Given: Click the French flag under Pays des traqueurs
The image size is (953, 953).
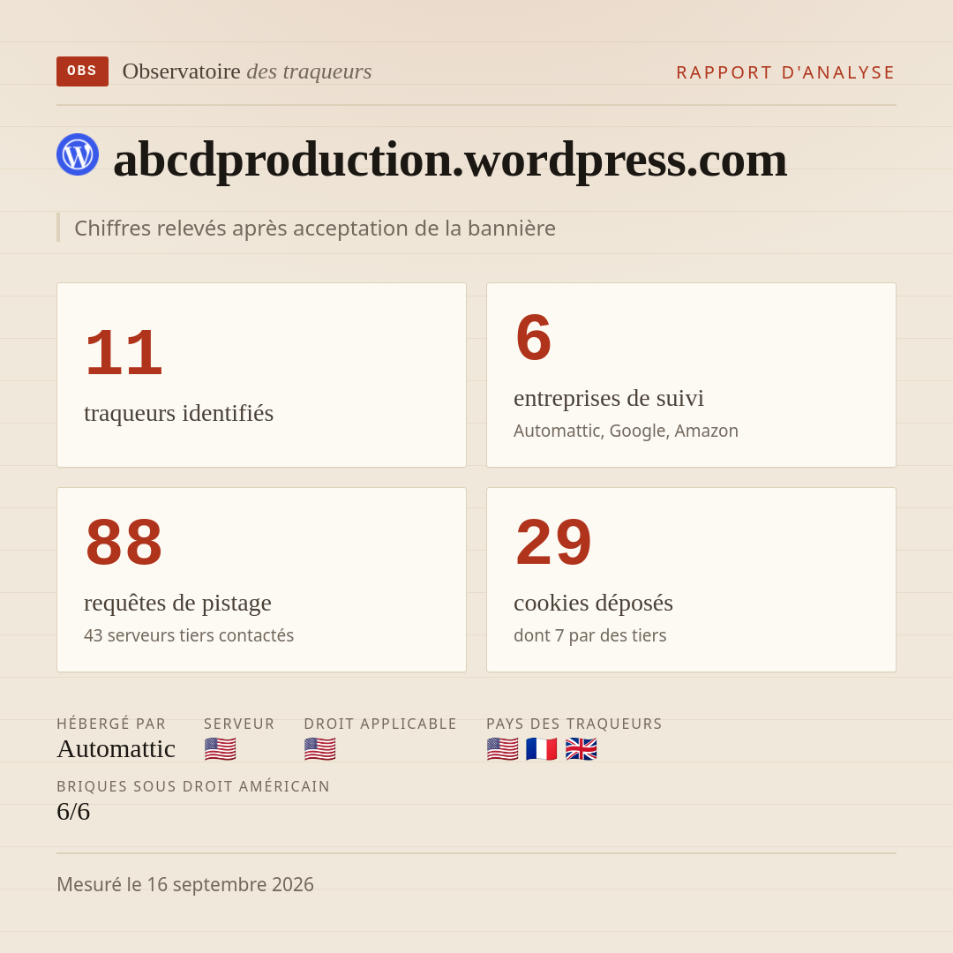Looking at the screenshot, I should pos(542,749).
